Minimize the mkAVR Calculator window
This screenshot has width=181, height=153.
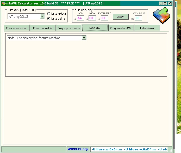(160, 3)
